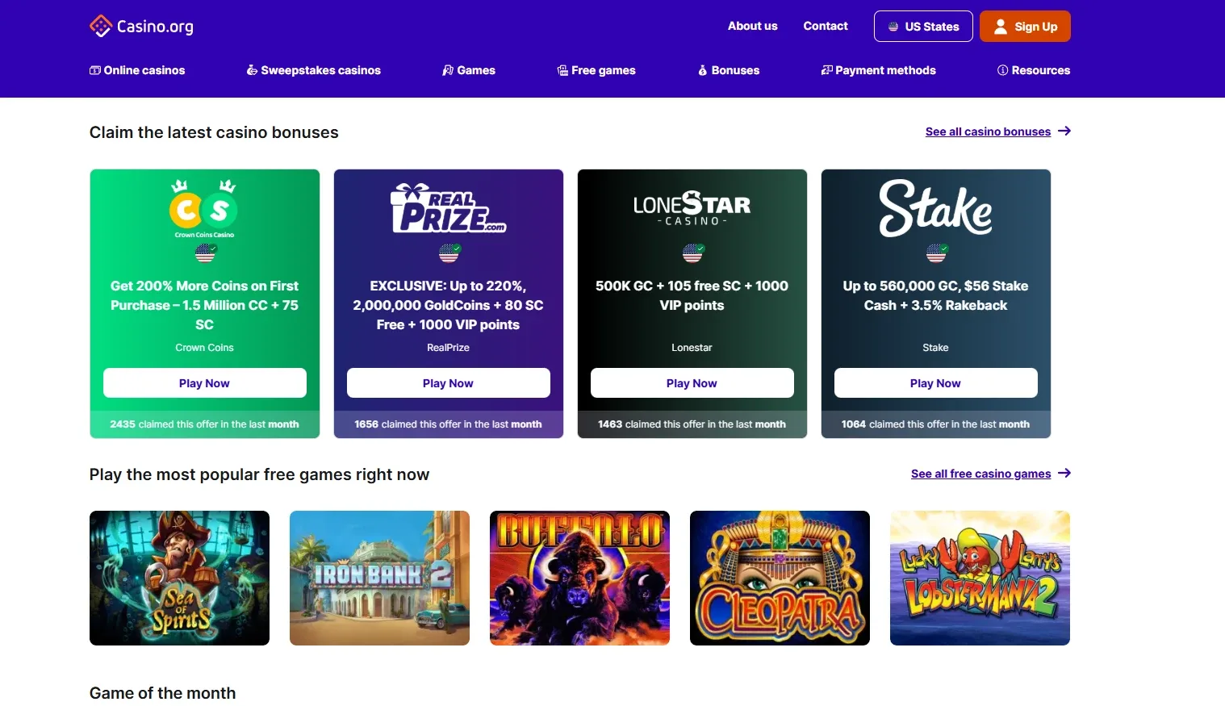1225x706 pixels.
Task: Click the Payment methods card icon
Action: [826, 70]
